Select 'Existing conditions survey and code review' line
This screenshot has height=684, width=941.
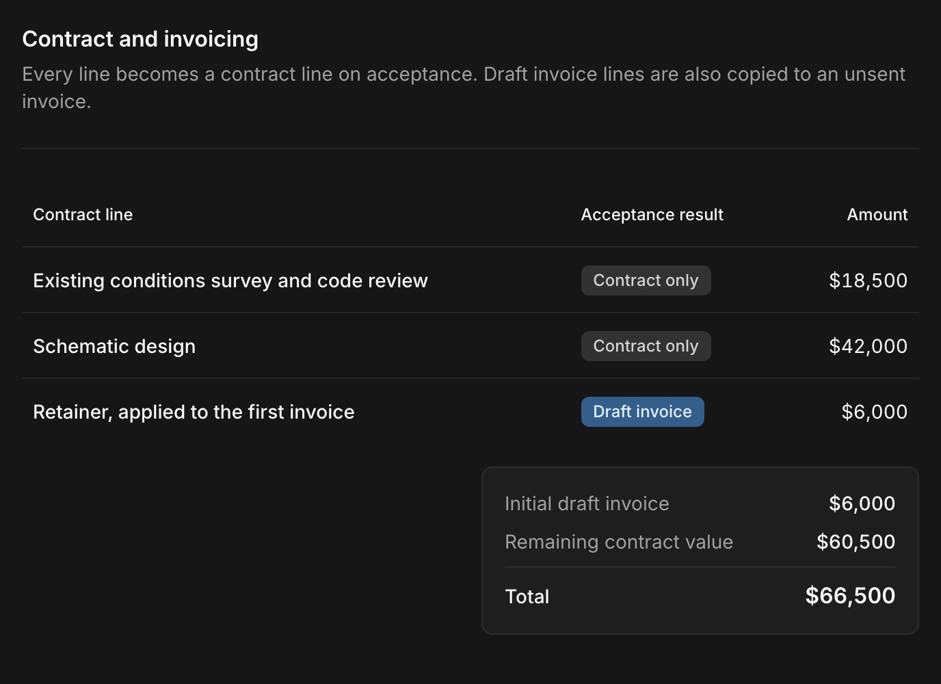(230, 280)
